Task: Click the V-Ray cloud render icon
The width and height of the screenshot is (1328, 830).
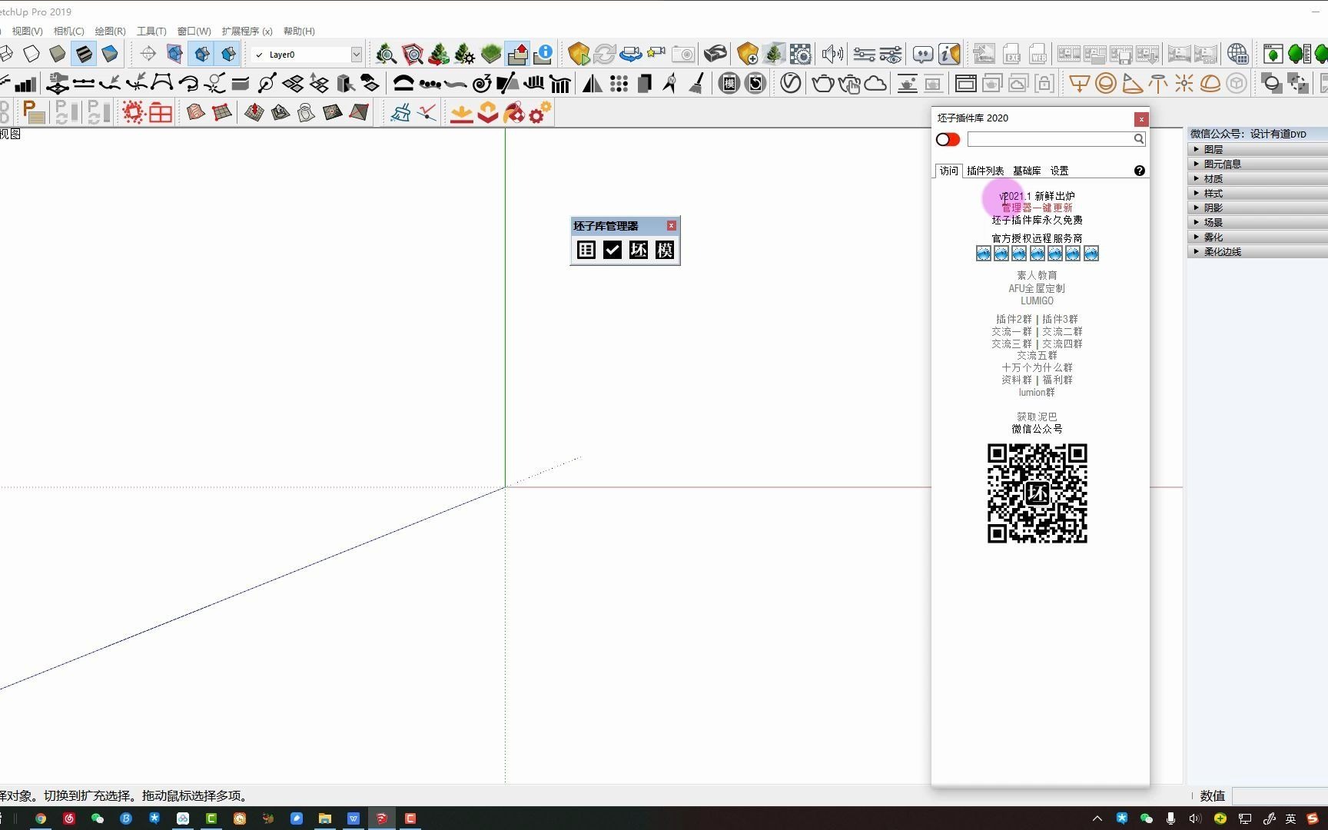Action: pos(875,83)
